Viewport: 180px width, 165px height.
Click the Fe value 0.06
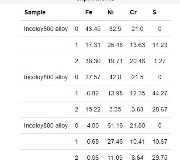[93, 158]
